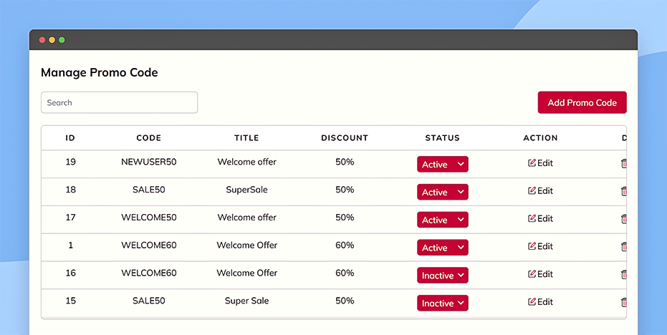Image resolution: width=667 pixels, height=335 pixels.
Task: Edit the WELCOME50 promo code
Action: [x=540, y=218]
